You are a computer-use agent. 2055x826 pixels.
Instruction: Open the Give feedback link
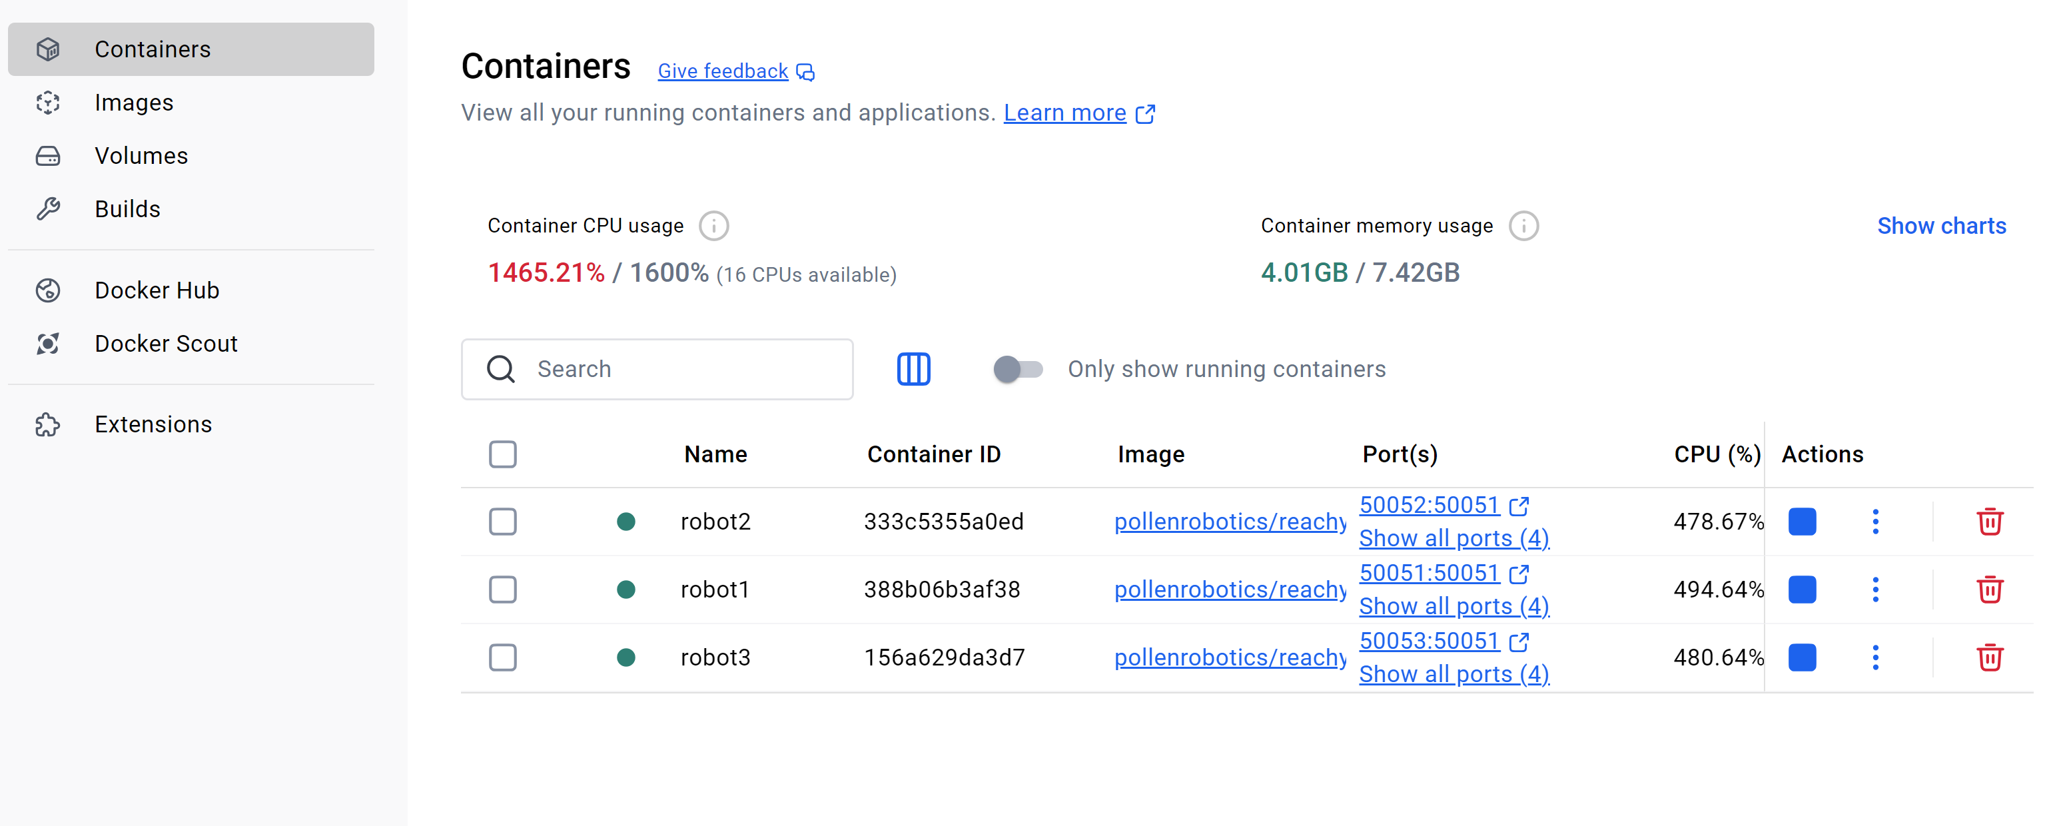click(x=722, y=71)
